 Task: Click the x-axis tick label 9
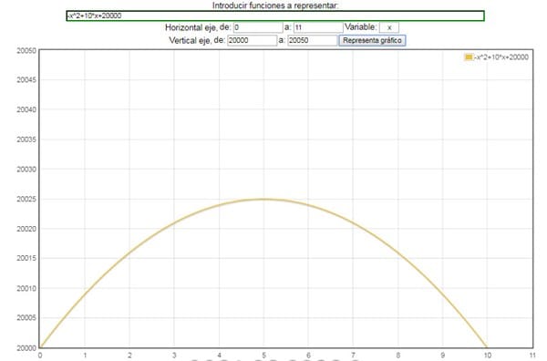(443, 356)
